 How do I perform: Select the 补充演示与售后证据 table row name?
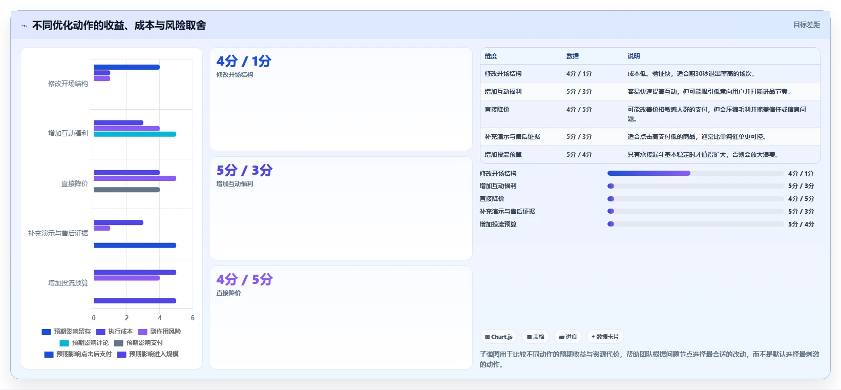coord(512,137)
